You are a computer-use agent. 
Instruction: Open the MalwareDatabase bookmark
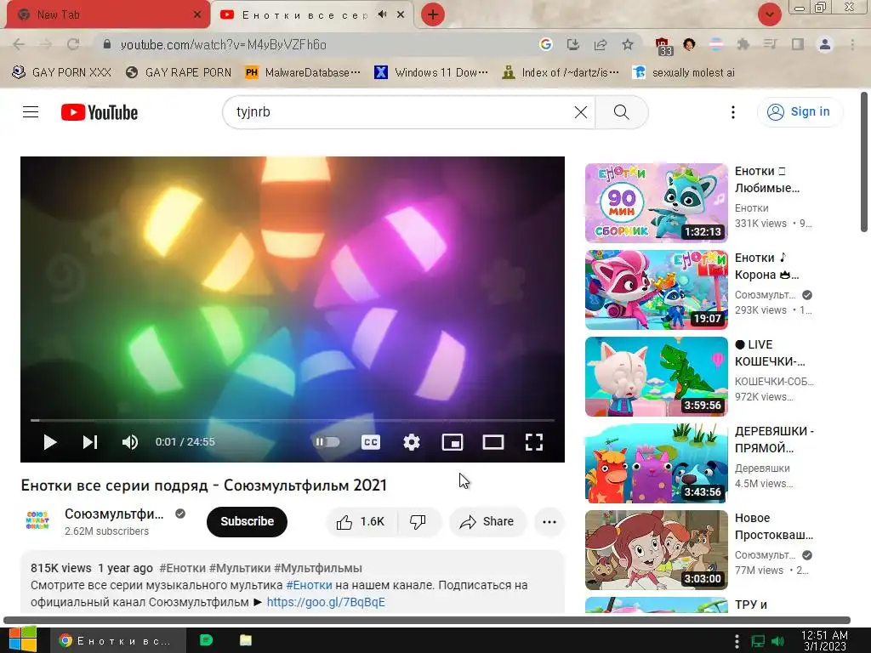(x=302, y=72)
